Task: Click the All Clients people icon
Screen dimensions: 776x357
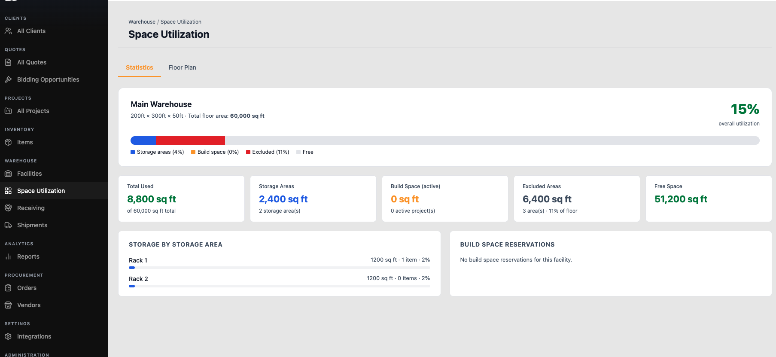Action: point(8,31)
